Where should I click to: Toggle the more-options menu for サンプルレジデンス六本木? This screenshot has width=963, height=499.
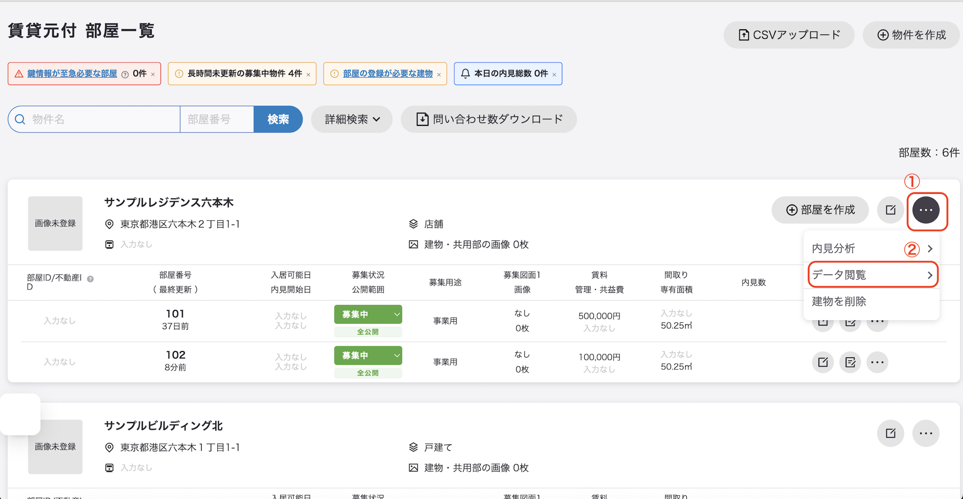point(926,210)
